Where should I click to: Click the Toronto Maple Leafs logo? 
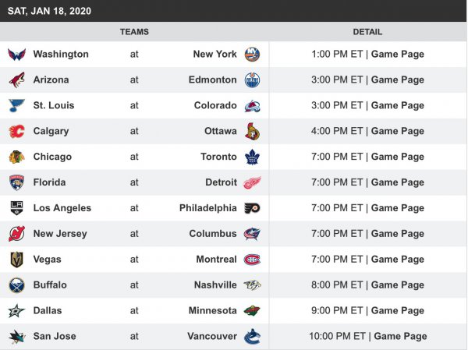tap(252, 157)
